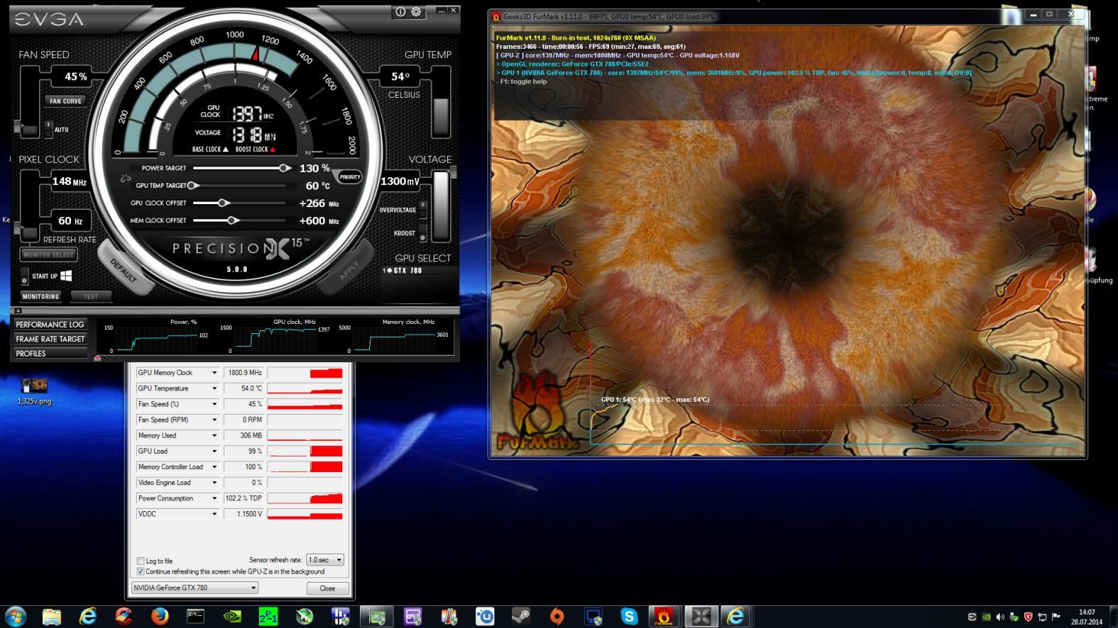1118x628 pixels.
Task: Open the FRAME RATE TARGET tab
Action: pos(50,339)
